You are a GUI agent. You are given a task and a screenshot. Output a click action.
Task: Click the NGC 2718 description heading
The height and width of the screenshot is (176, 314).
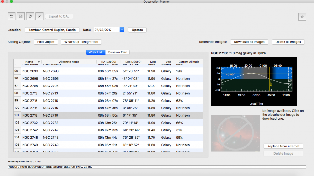pos(238,53)
